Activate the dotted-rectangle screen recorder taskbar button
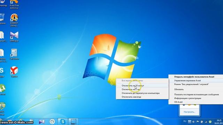Viewport: 223px width, 125px height. [74, 122]
